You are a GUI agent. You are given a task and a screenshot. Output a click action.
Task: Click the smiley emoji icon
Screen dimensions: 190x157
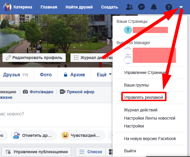tap(65, 135)
